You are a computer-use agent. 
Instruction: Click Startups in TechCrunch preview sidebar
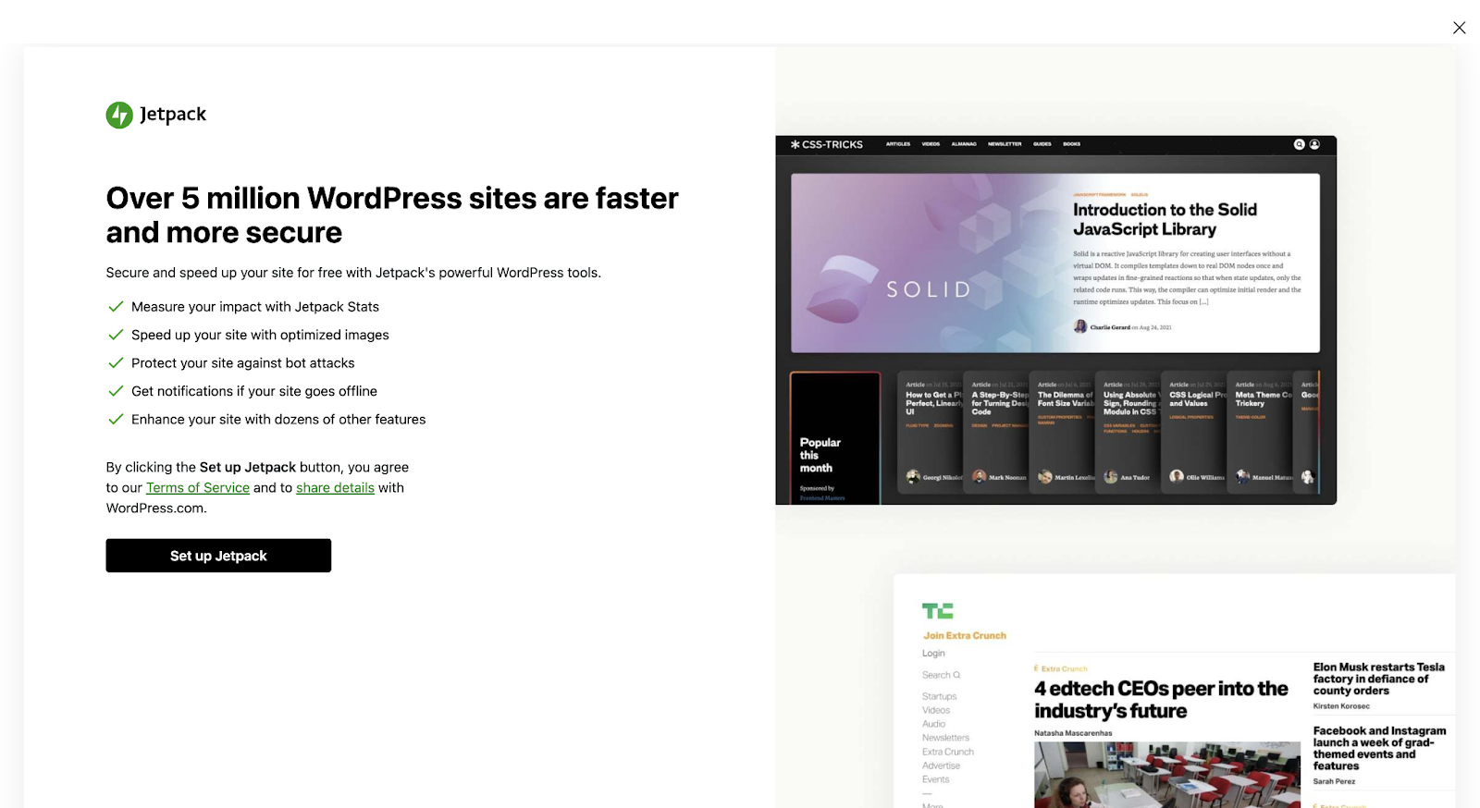pos(939,696)
